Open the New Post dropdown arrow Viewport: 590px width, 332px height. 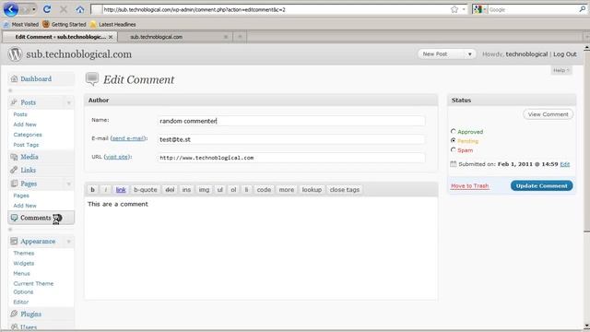click(469, 54)
